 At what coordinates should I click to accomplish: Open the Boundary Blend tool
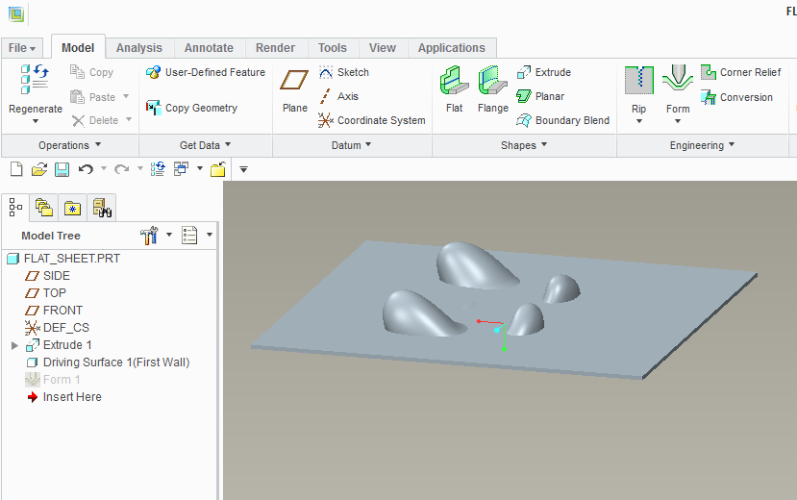point(562,120)
